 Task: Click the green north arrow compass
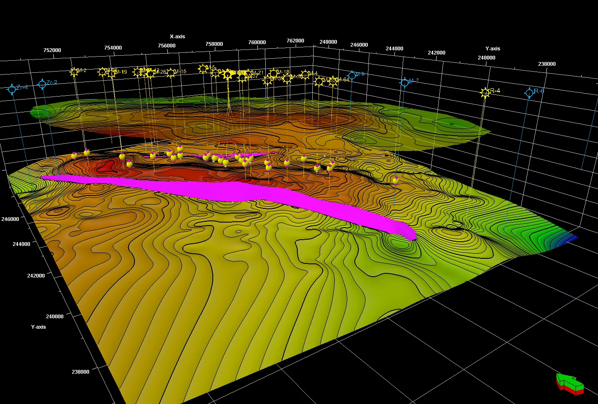click(x=571, y=383)
